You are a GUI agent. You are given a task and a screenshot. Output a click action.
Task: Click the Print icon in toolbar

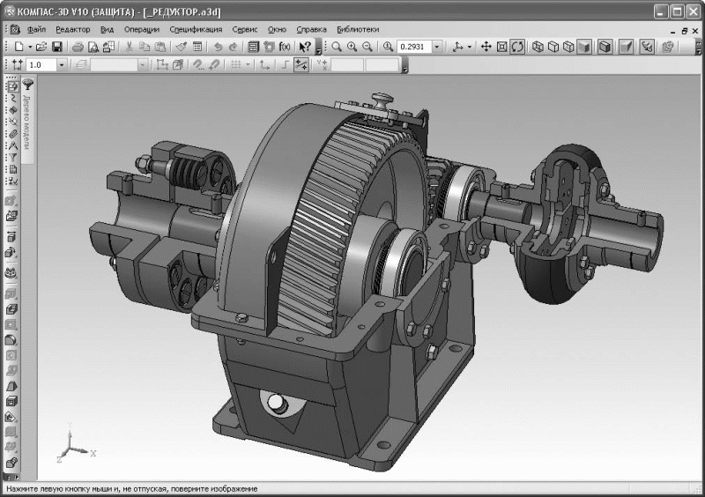pos(78,46)
